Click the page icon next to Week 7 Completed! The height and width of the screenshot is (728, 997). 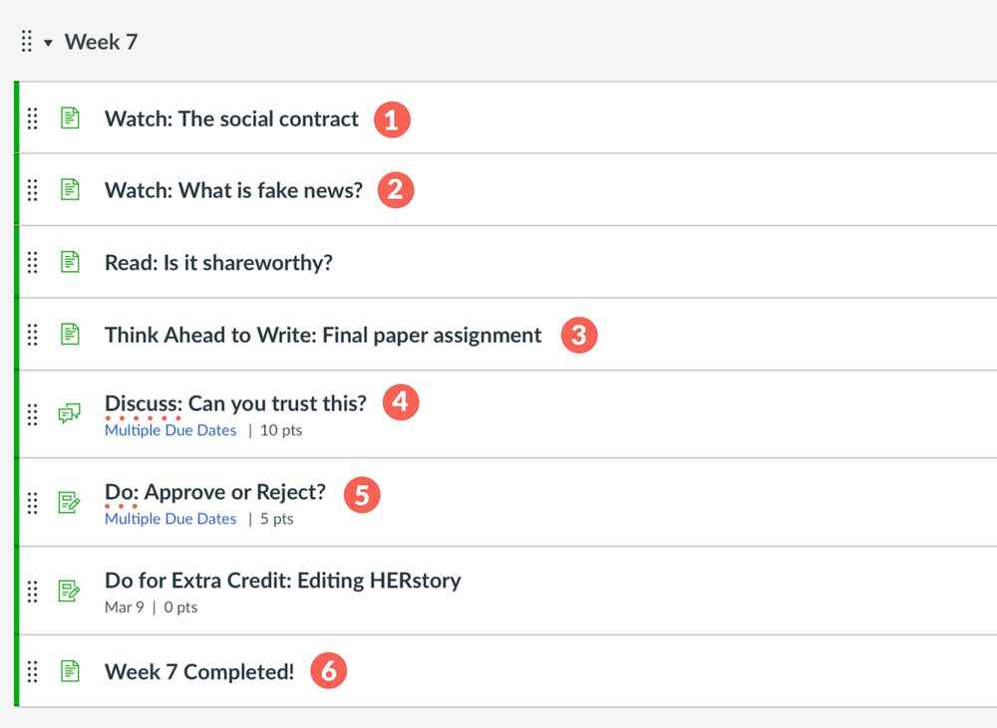tap(69, 671)
